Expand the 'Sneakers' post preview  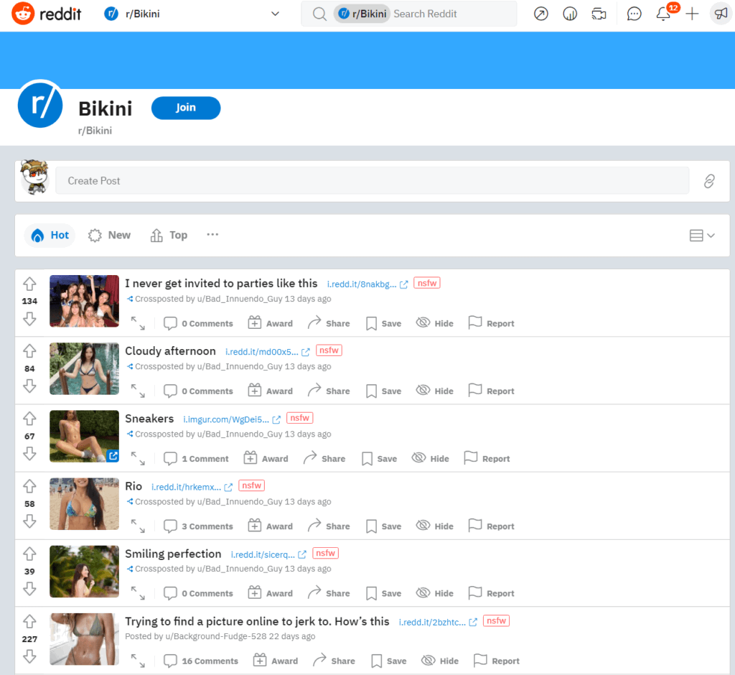pyautogui.click(x=138, y=458)
